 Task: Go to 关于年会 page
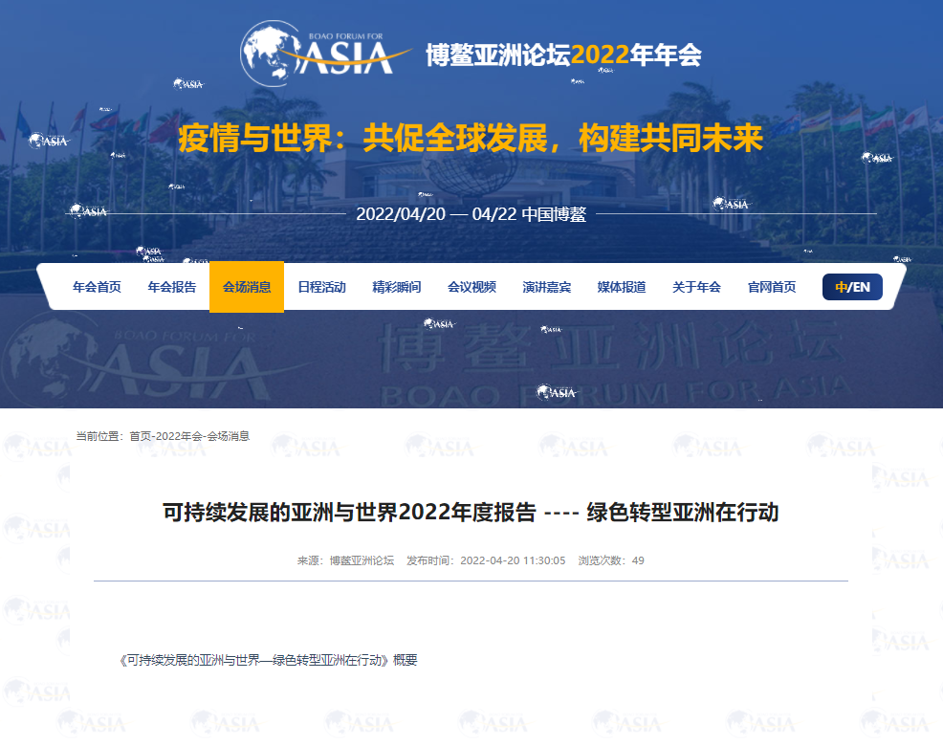pos(696,287)
